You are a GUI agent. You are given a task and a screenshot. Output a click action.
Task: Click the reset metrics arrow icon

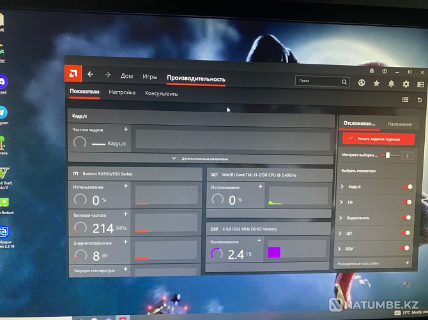420,100
